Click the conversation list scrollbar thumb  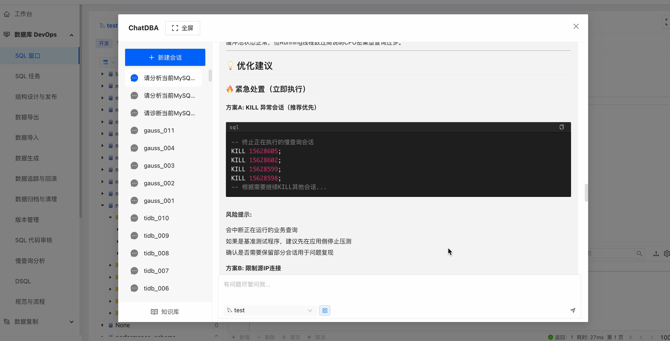pos(210,75)
